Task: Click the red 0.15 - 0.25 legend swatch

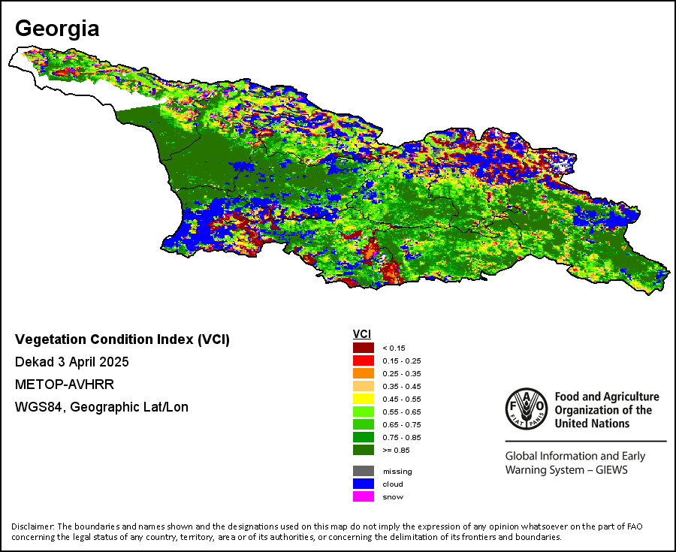Action: coord(364,360)
